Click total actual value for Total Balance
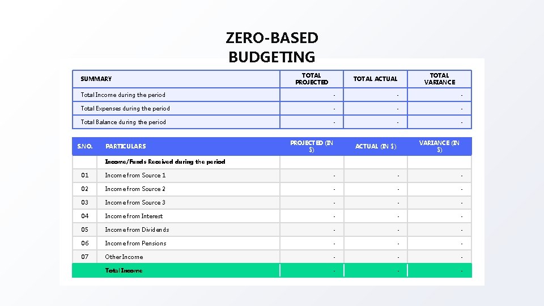The image size is (544, 306). coord(375,122)
